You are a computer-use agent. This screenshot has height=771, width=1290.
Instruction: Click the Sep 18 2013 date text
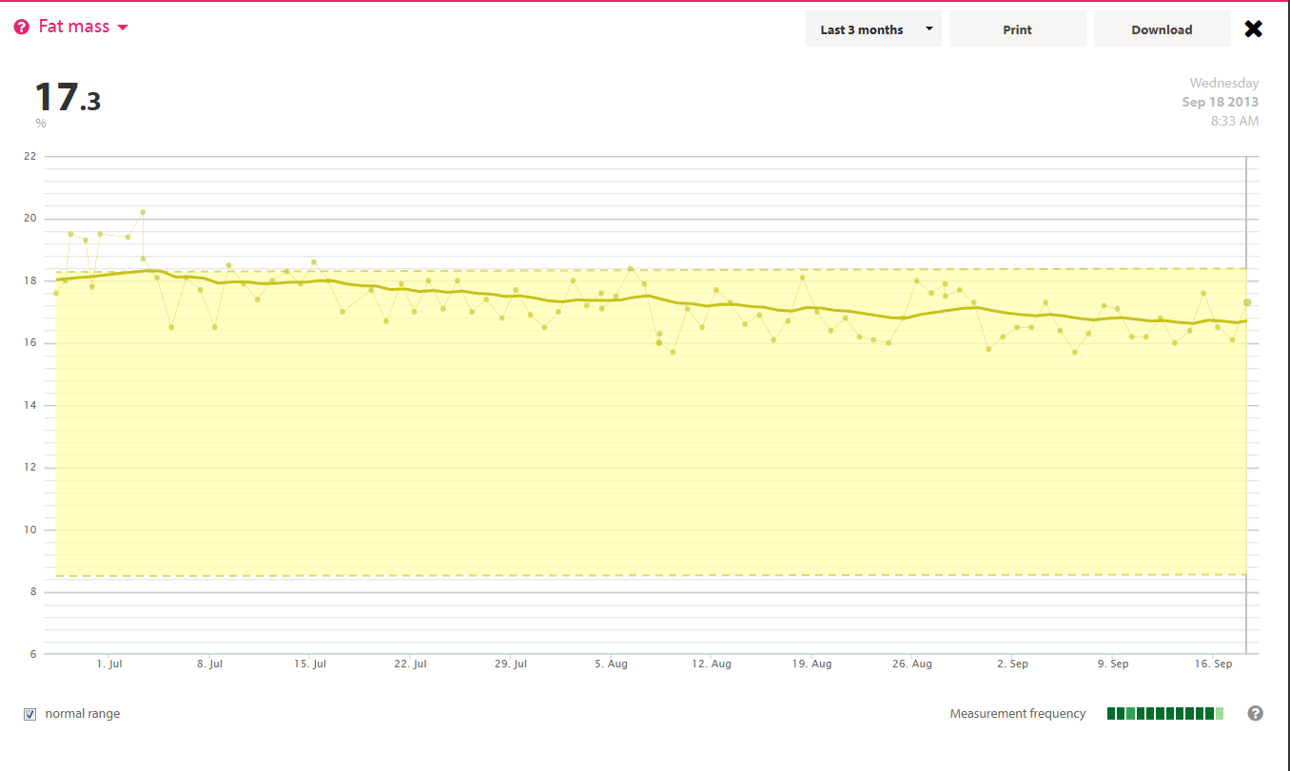click(1220, 102)
